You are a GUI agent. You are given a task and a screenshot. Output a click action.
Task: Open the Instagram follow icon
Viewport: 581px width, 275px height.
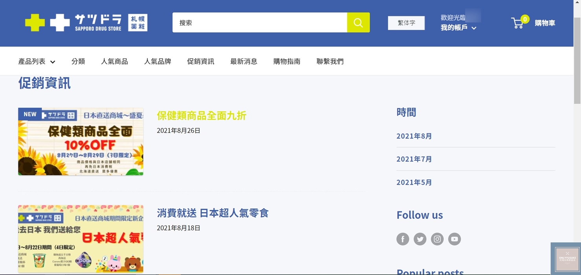coord(437,239)
